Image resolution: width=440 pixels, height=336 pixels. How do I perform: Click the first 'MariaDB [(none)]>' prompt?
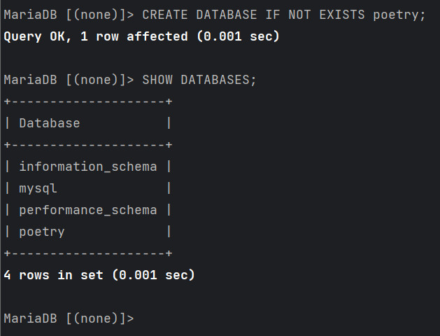(x=69, y=15)
